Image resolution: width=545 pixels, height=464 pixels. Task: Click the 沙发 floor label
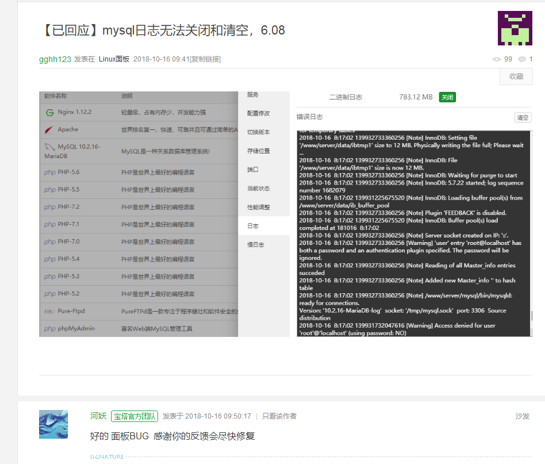pos(522,416)
